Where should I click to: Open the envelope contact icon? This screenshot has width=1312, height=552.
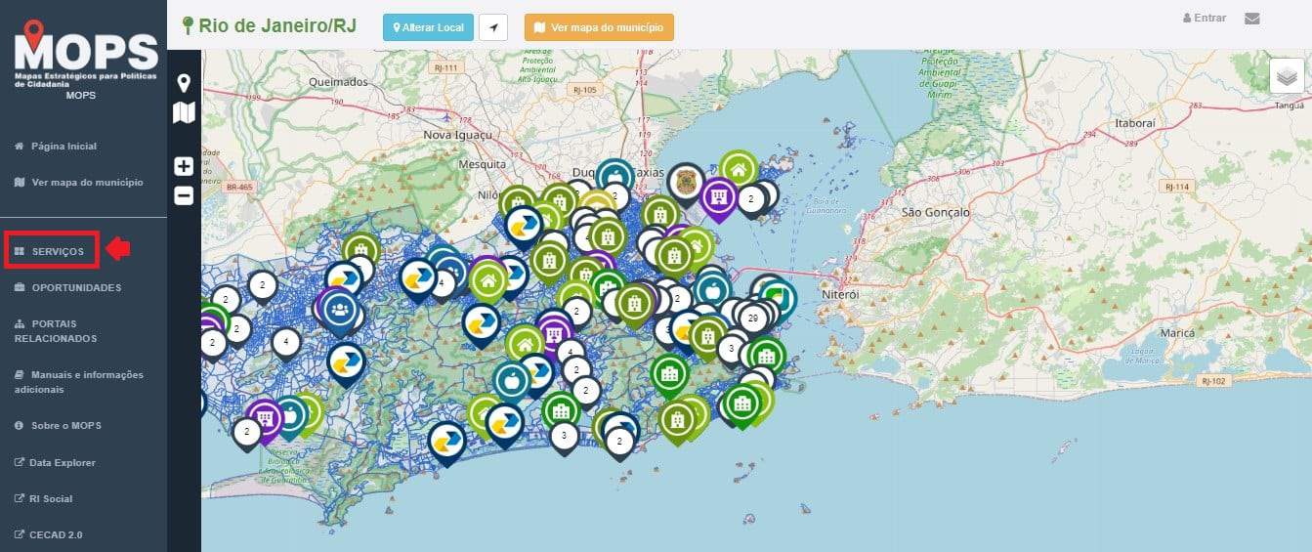(x=1251, y=19)
